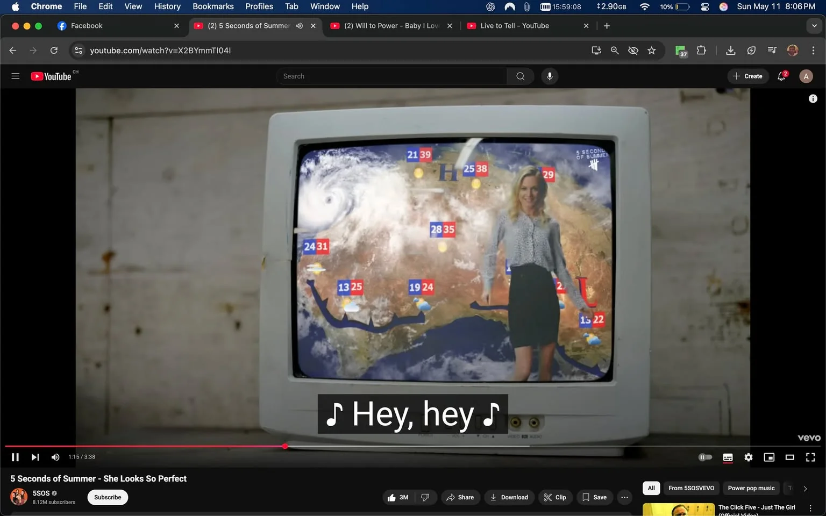Screen dimensions: 826x516
Task: Click the red progress bar scrubber dot
Action: point(285,446)
